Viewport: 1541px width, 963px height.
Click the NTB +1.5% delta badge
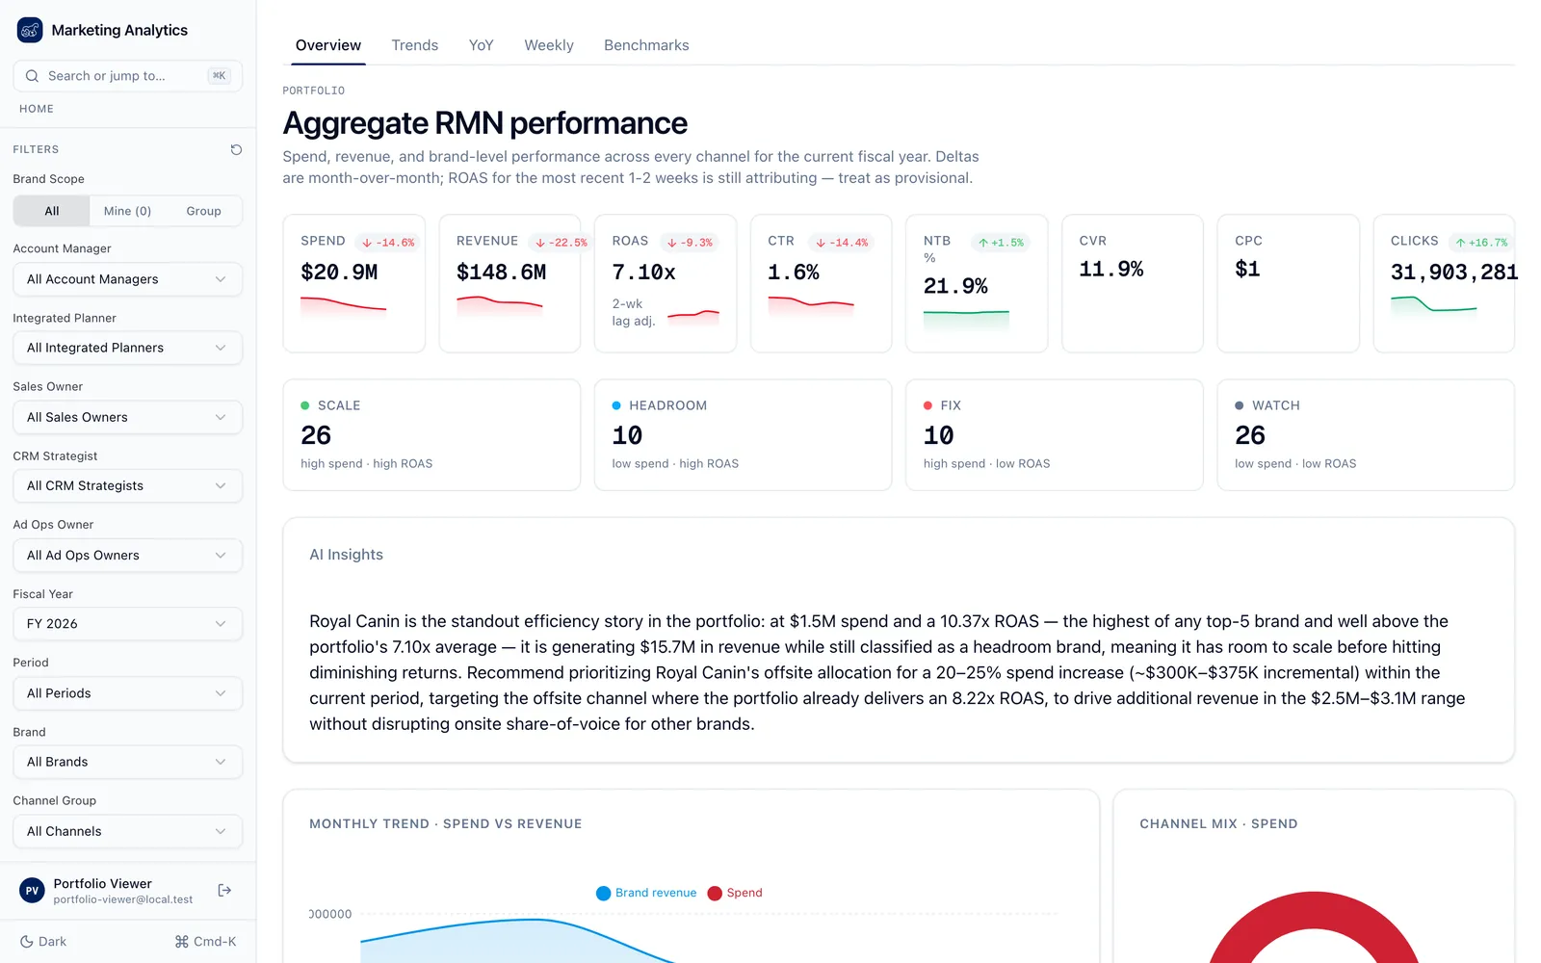coord(1001,243)
